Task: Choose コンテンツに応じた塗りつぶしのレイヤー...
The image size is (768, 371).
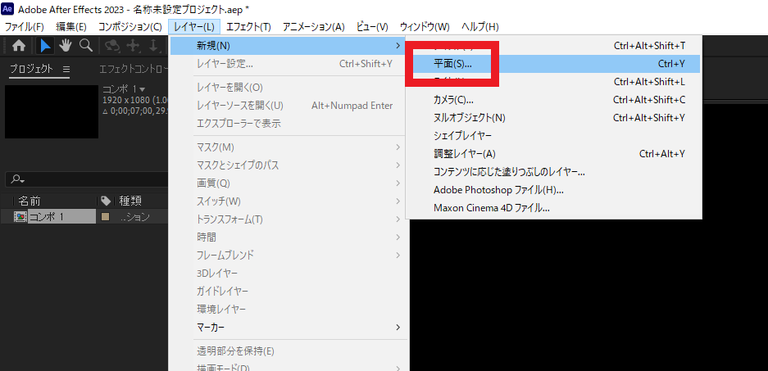Action: [x=553, y=172]
